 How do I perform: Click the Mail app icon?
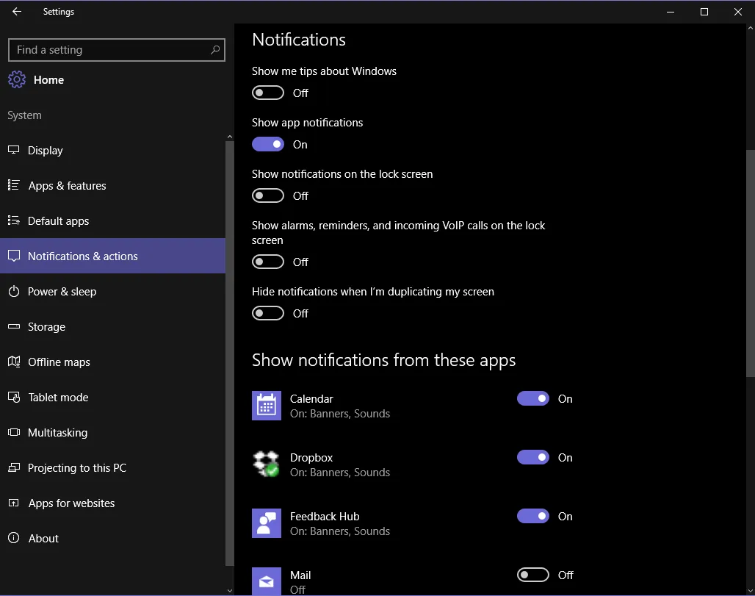point(266,581)
